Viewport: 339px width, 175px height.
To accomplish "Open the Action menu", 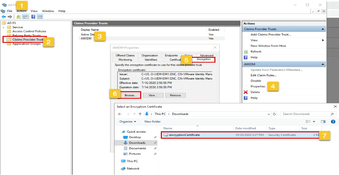I will (x=21, y=11).
